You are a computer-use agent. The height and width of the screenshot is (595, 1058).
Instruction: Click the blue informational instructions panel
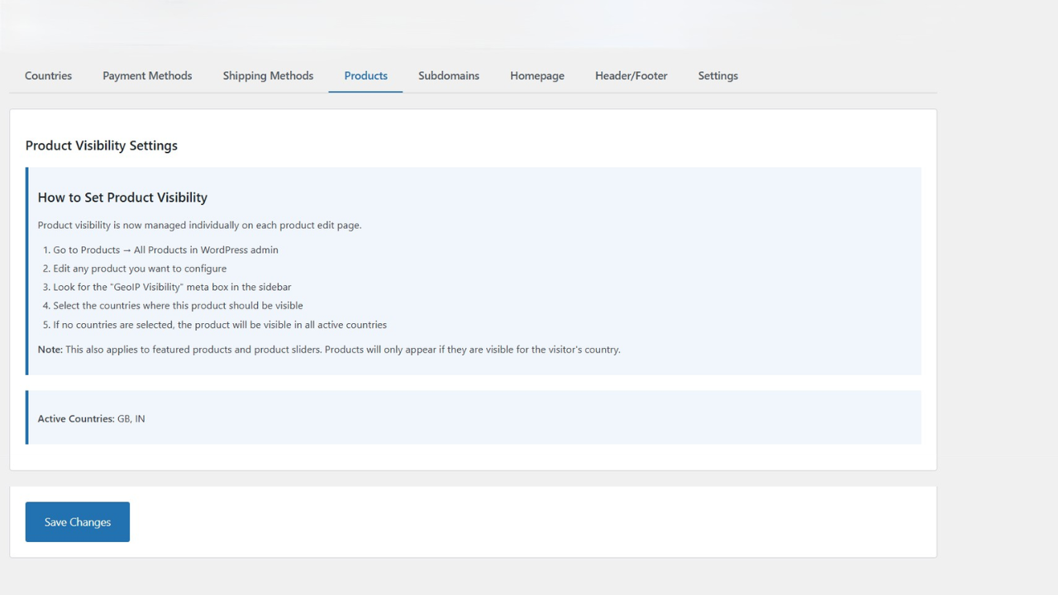pyautogui.click(x=473, y=270)
